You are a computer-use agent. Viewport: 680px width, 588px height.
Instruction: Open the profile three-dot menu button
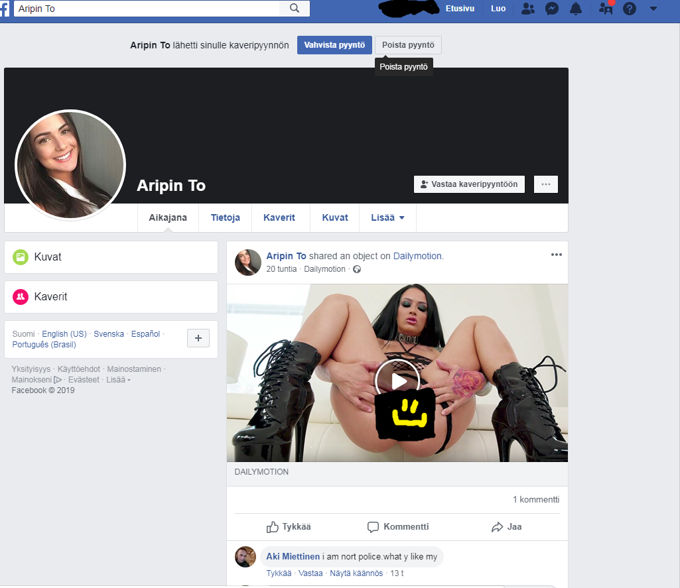[x=546, y=184]
